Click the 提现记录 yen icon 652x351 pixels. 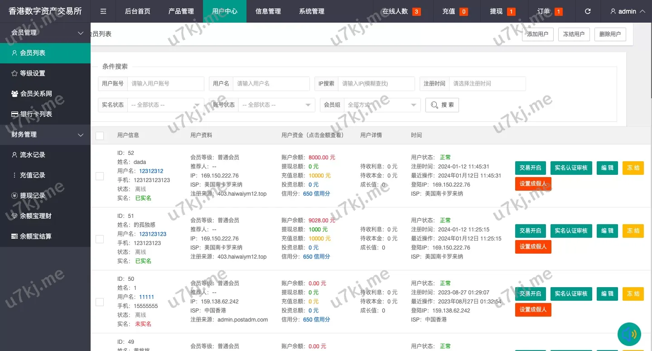[x=14, y=196]
